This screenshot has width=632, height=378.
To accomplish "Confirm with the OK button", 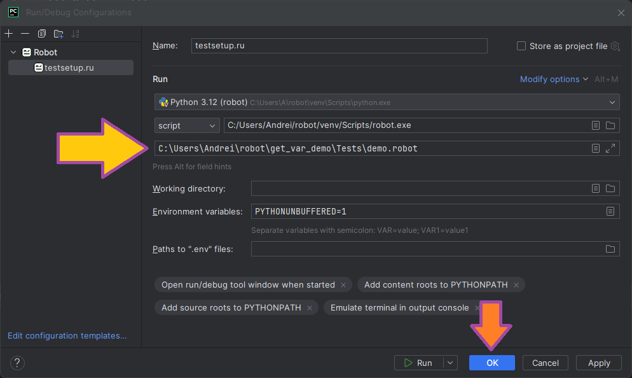I will 492,363.
